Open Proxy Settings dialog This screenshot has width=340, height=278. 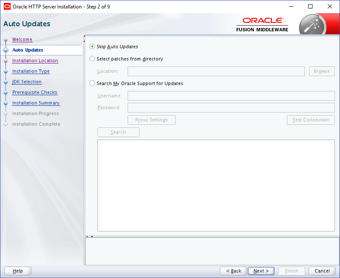pyautogui.click(x=151, y=120)
